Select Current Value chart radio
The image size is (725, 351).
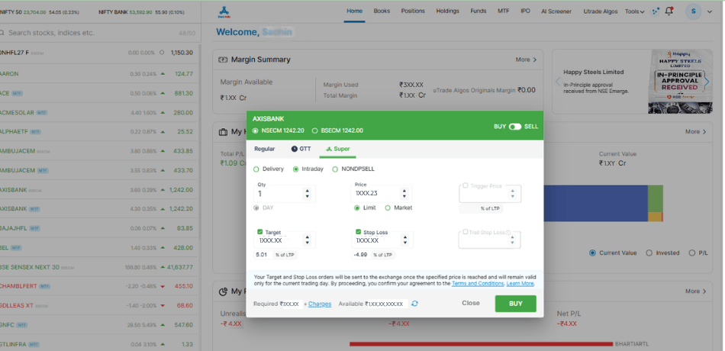pyautogui.click(x=592, y=253)
